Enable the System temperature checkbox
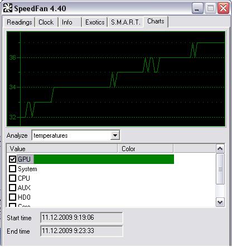 pyautogui.click(x=12, y=169)
